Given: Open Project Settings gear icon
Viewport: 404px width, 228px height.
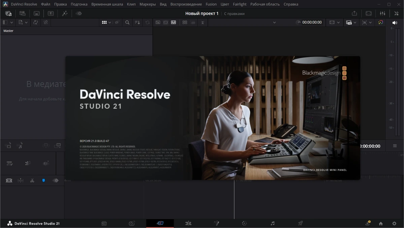Looking at the screenshot, I should click(394, 223).
